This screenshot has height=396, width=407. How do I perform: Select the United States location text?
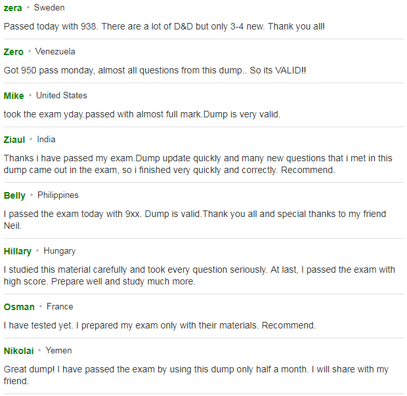pyautogui.click(x=62, y=96)
